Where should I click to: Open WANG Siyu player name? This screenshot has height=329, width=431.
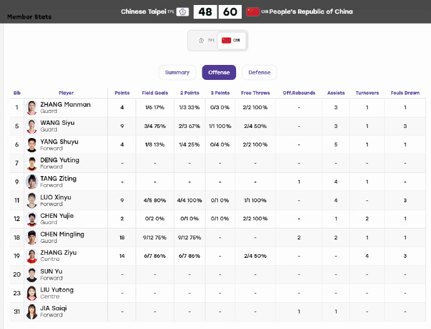(57, 123)
